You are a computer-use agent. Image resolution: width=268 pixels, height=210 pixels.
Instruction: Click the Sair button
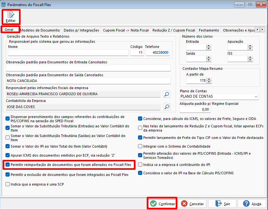coord(222,204)
